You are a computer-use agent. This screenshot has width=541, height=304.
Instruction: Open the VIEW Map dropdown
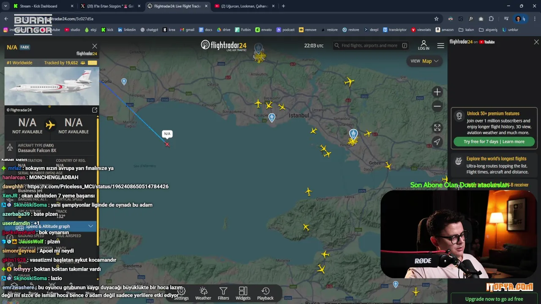424,61
